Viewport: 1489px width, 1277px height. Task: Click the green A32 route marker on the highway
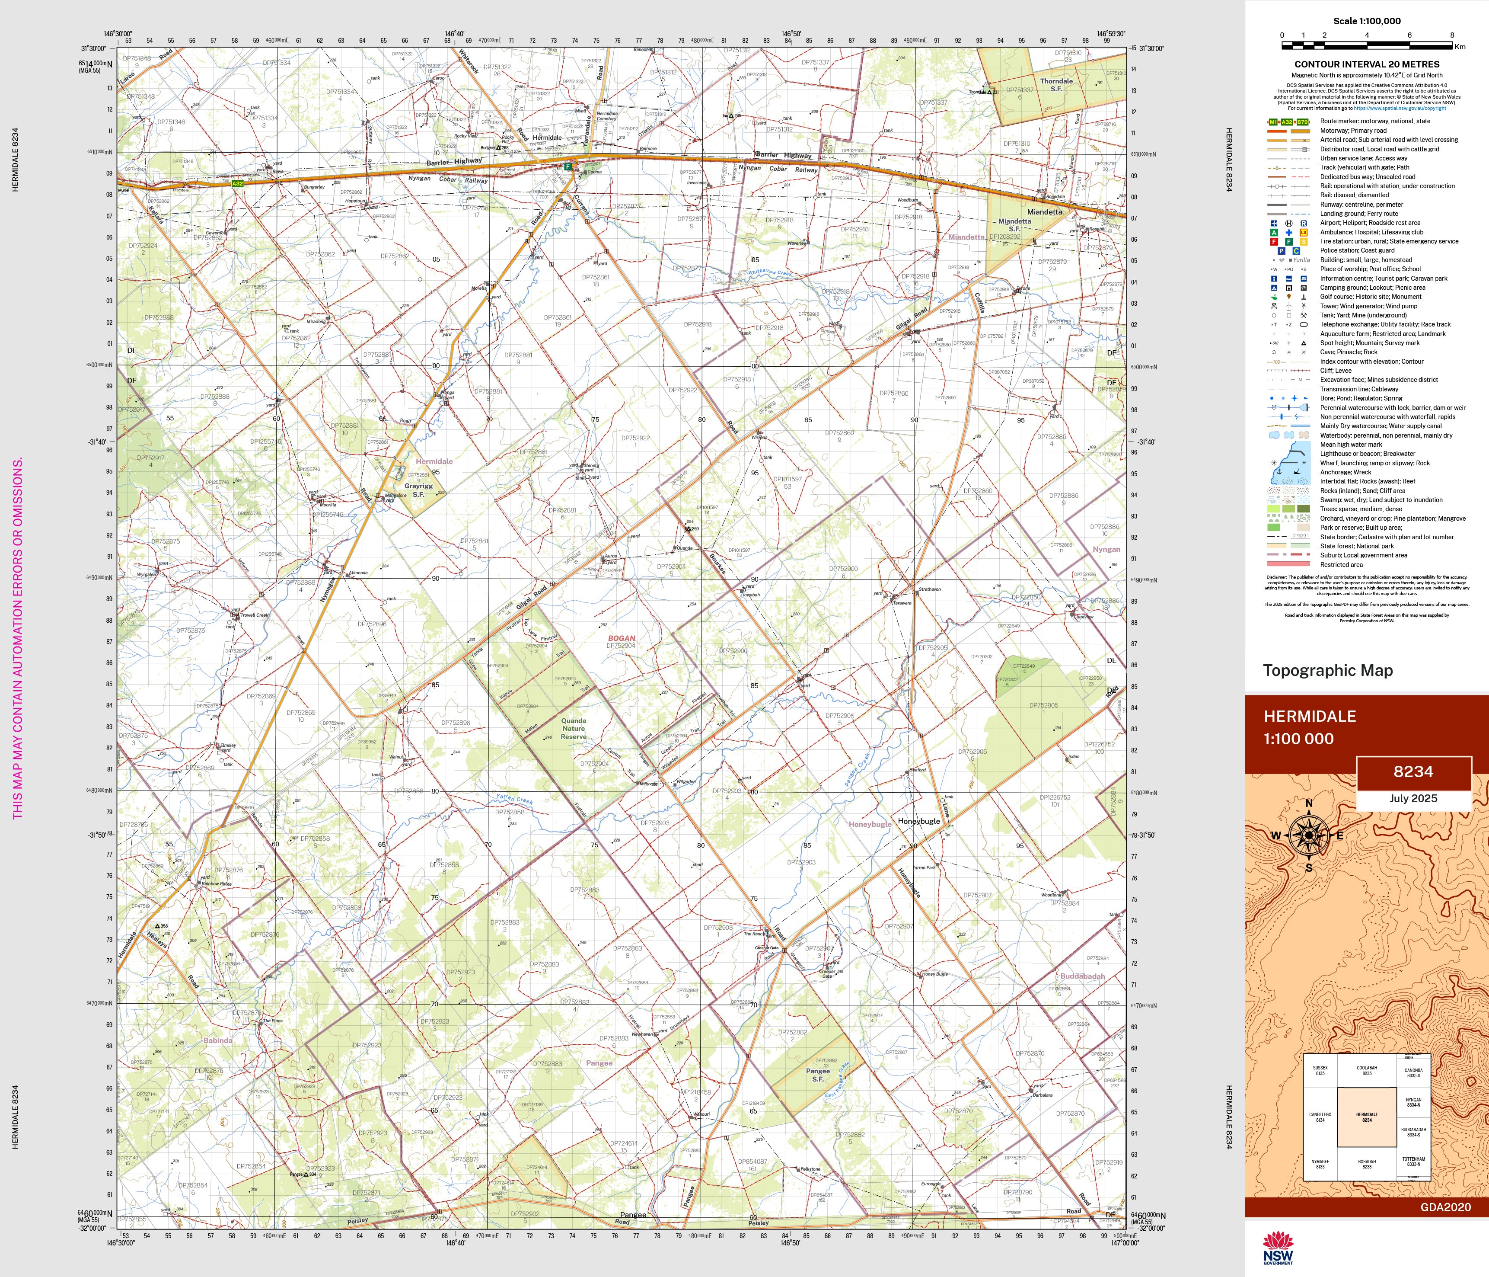click(238, 183)
